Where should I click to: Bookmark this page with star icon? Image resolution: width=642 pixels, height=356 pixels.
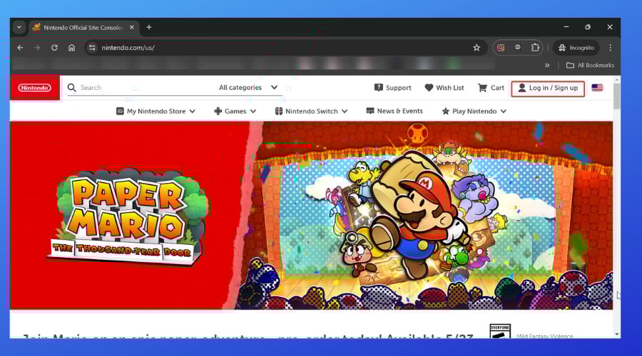tap(477, 48)
